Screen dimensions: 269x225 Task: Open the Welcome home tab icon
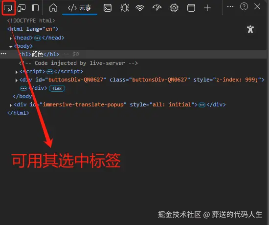[53, 8]
